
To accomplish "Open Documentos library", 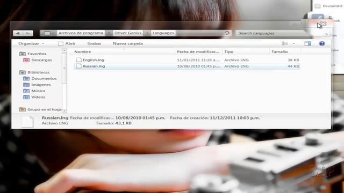I will 44,78.
